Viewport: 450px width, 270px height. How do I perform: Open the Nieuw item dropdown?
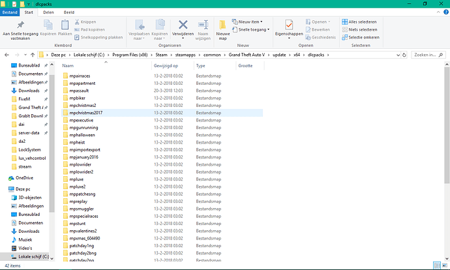pyautogui.click(x=247, y=22)
